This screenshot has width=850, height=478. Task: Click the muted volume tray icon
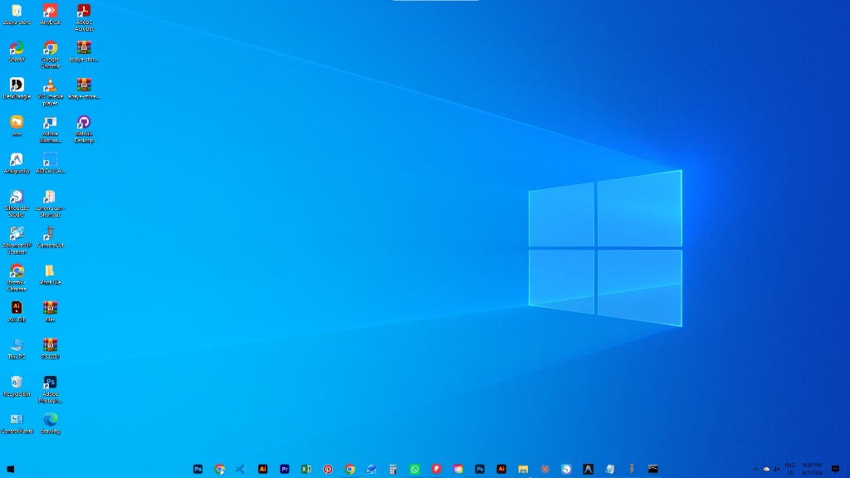[777, 470]
